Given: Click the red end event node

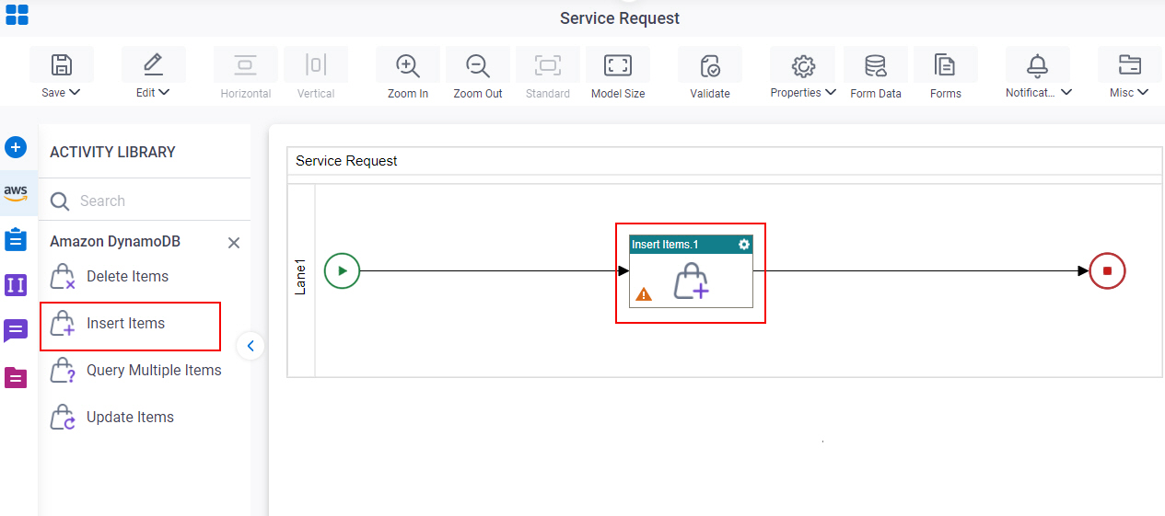Looking at the screenshot, I should pos(1108,271).
